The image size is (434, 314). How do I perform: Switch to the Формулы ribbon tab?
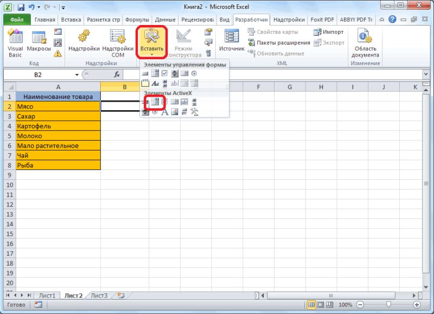[137, 20]
